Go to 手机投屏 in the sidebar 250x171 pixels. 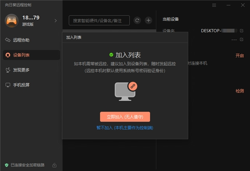tap(21, 85)
